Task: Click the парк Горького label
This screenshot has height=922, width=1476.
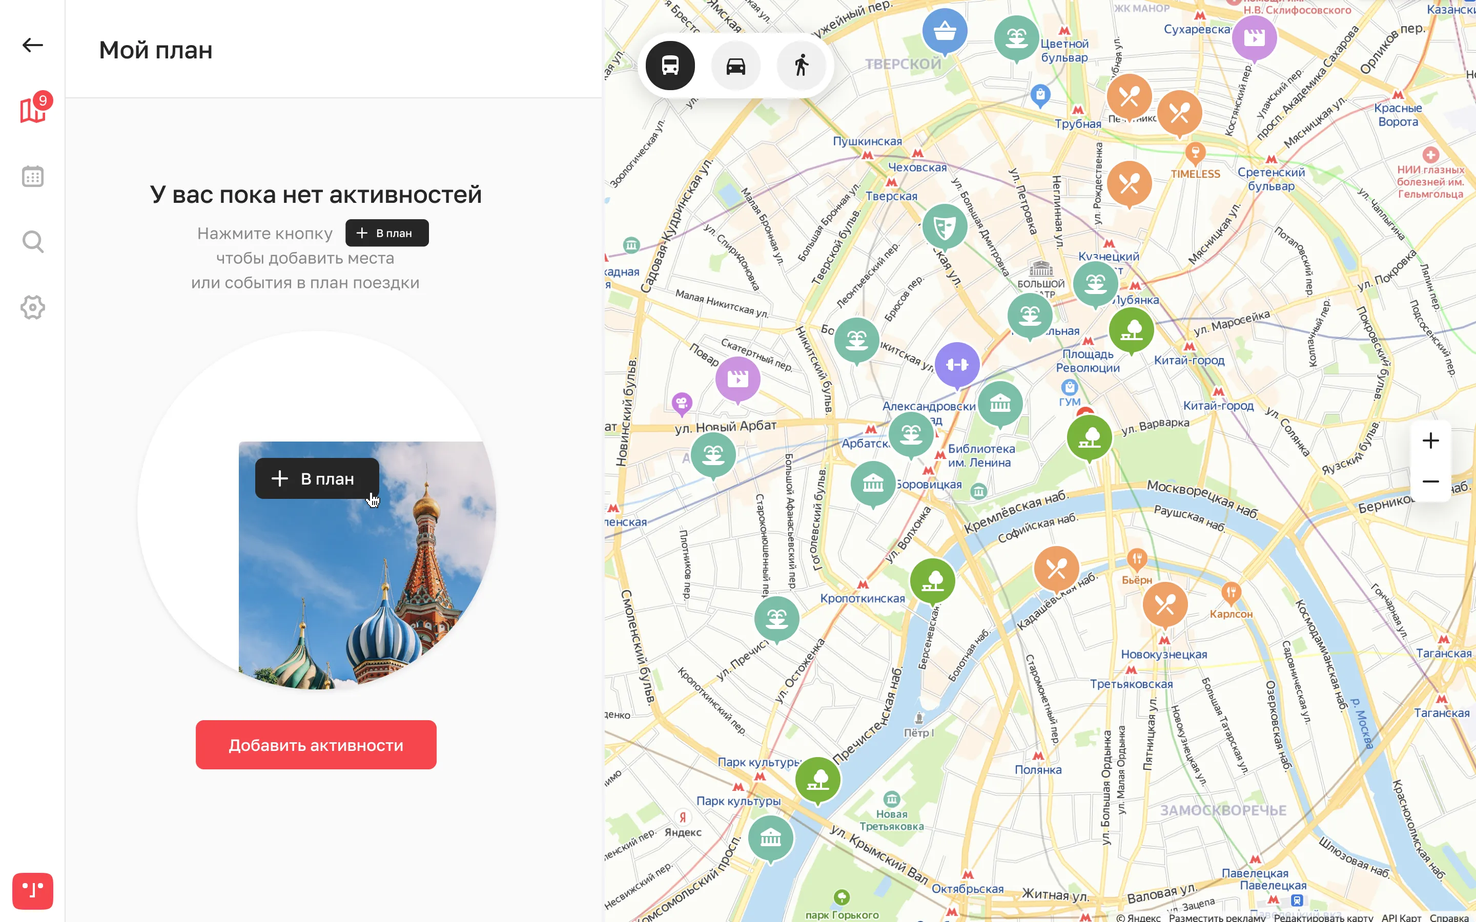Action: coord(842,915)
